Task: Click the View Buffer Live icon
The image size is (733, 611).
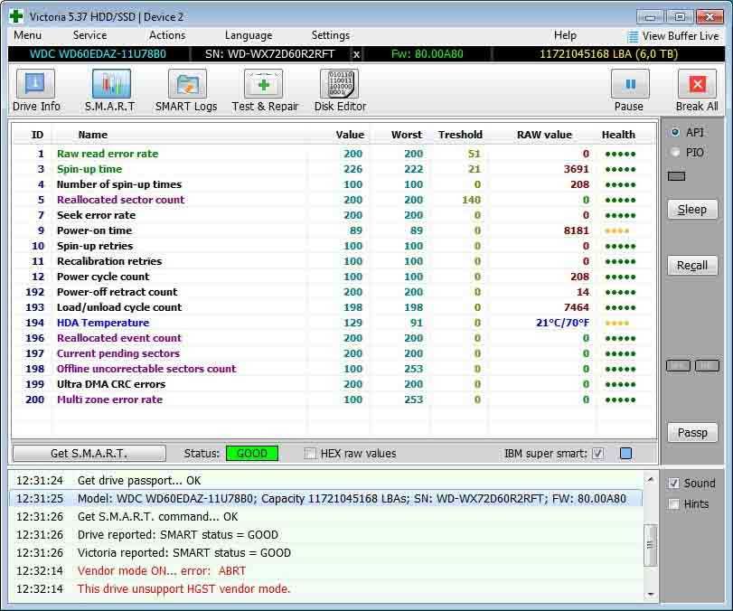Action: coord(633,36)
